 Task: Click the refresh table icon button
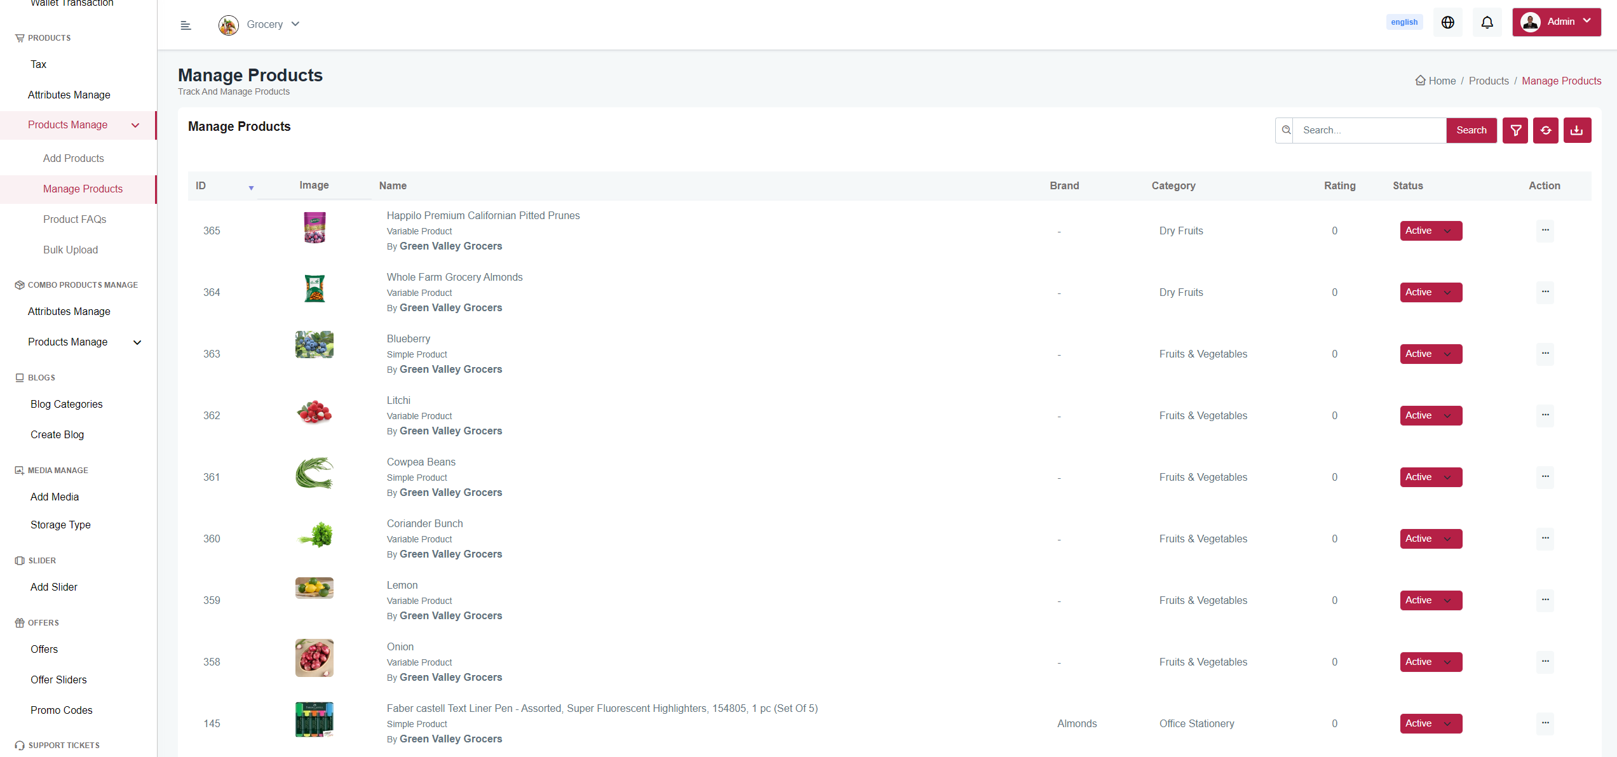(x=1546, y=130)
